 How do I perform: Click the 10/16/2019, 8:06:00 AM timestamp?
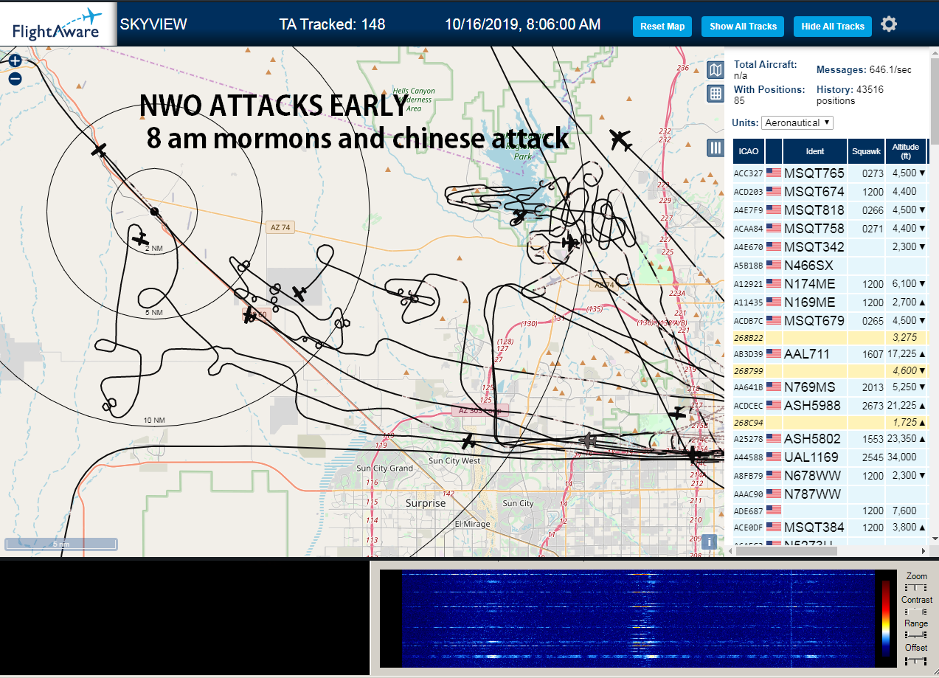point(522,24)
